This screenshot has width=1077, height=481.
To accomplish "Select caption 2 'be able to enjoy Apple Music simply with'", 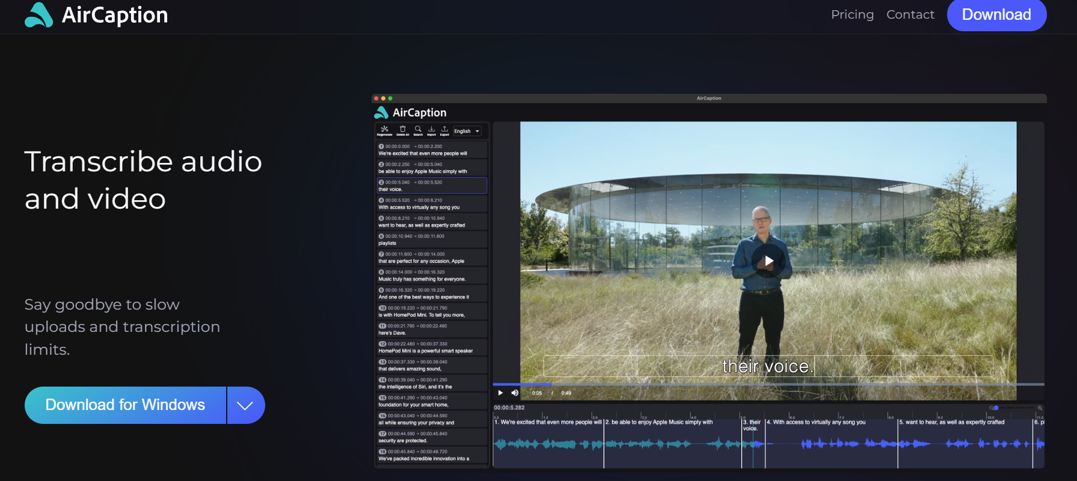I will (x=432, y=168).
